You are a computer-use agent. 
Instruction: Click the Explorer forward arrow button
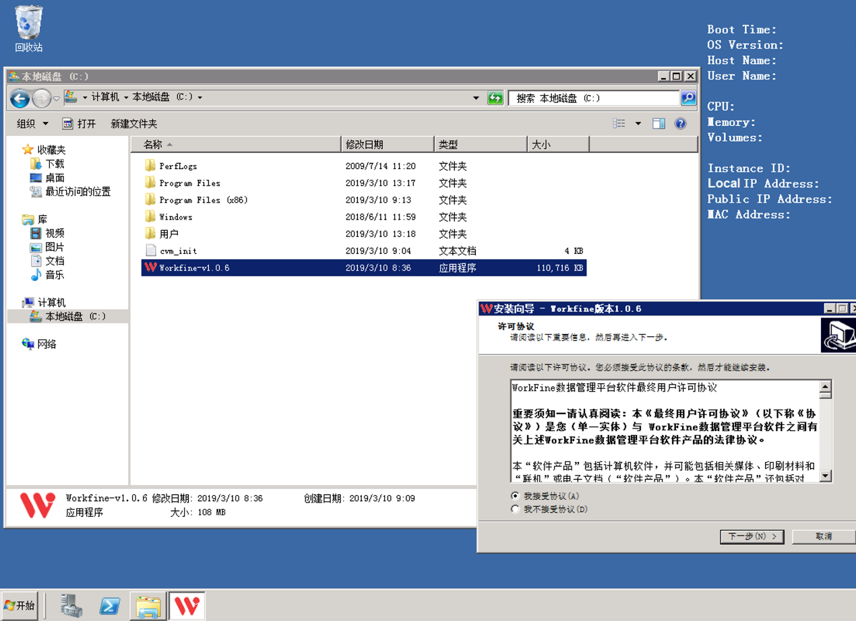tap(42, 99)
